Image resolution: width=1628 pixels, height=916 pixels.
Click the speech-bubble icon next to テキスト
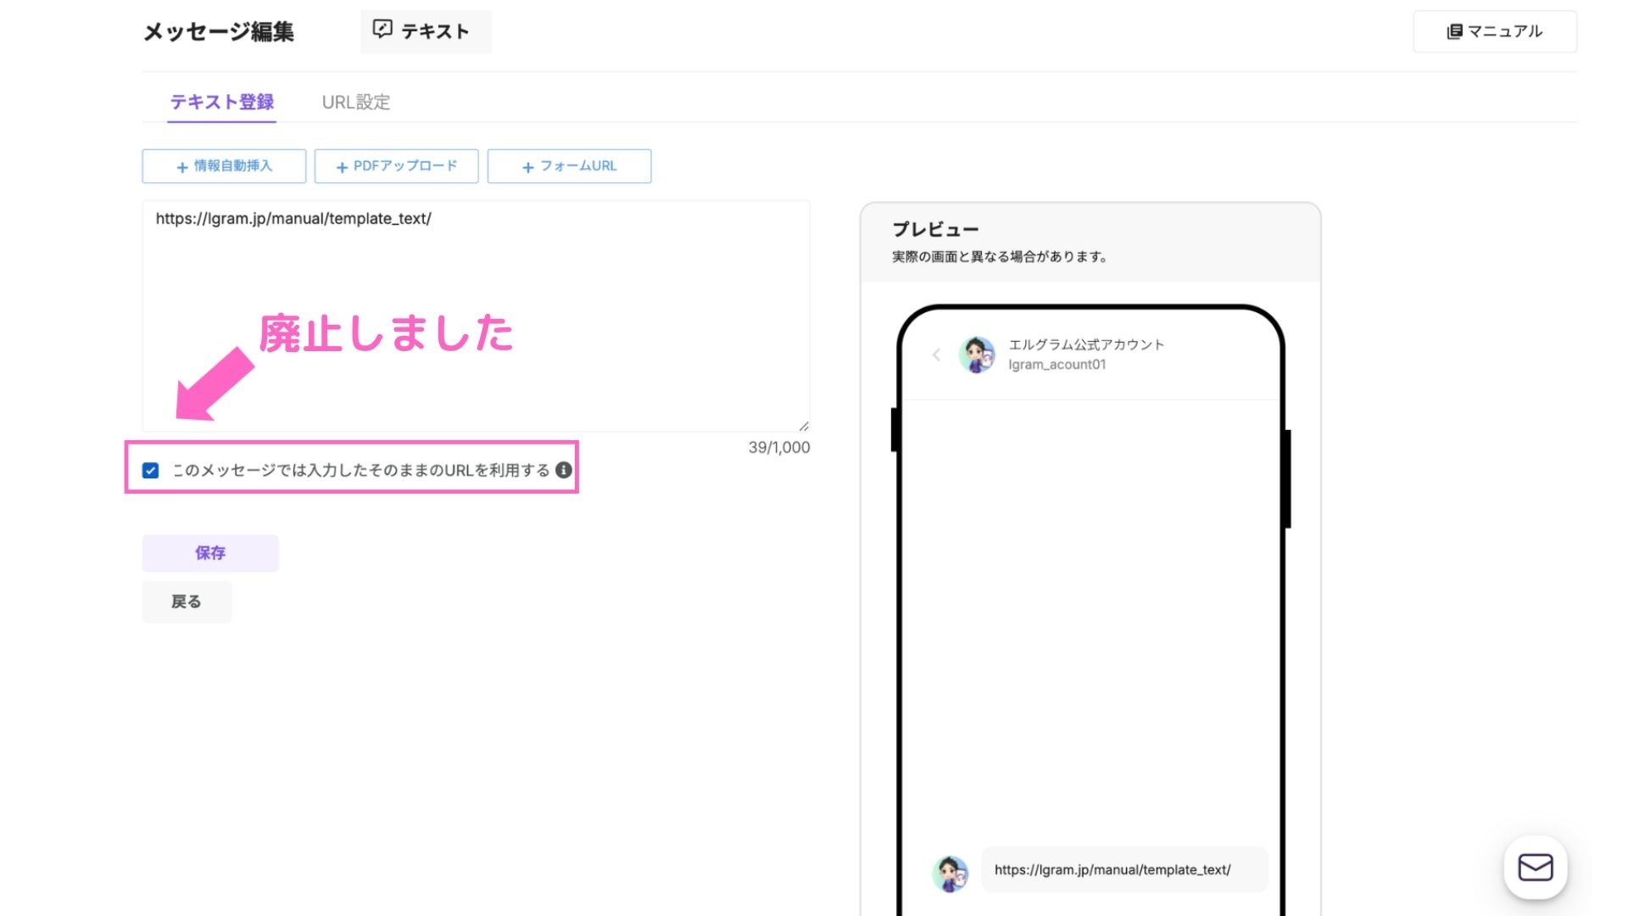click(382, 30)
